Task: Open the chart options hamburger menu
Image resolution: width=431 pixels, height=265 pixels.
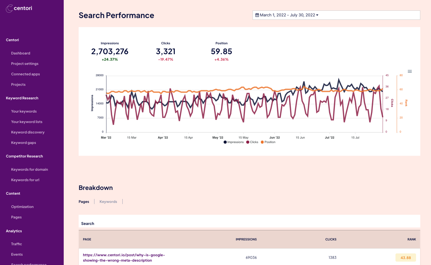Action: tap(410, 71)
